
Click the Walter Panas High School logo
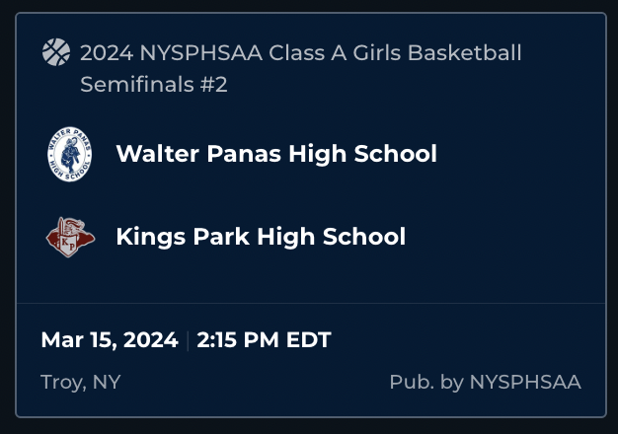coord(70,155)
